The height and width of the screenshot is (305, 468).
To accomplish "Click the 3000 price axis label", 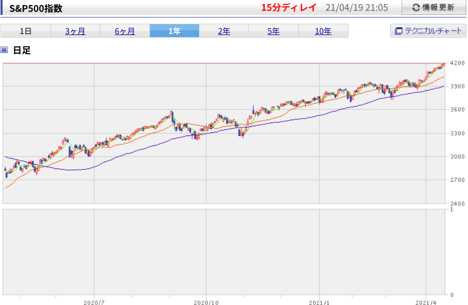I will [x=457, y=157].
